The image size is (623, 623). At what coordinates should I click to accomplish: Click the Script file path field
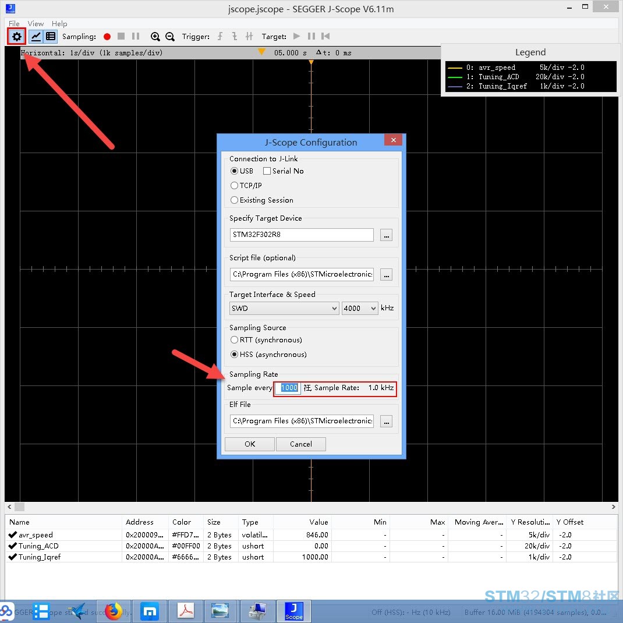pyautogui.click(x=302, y=274)
